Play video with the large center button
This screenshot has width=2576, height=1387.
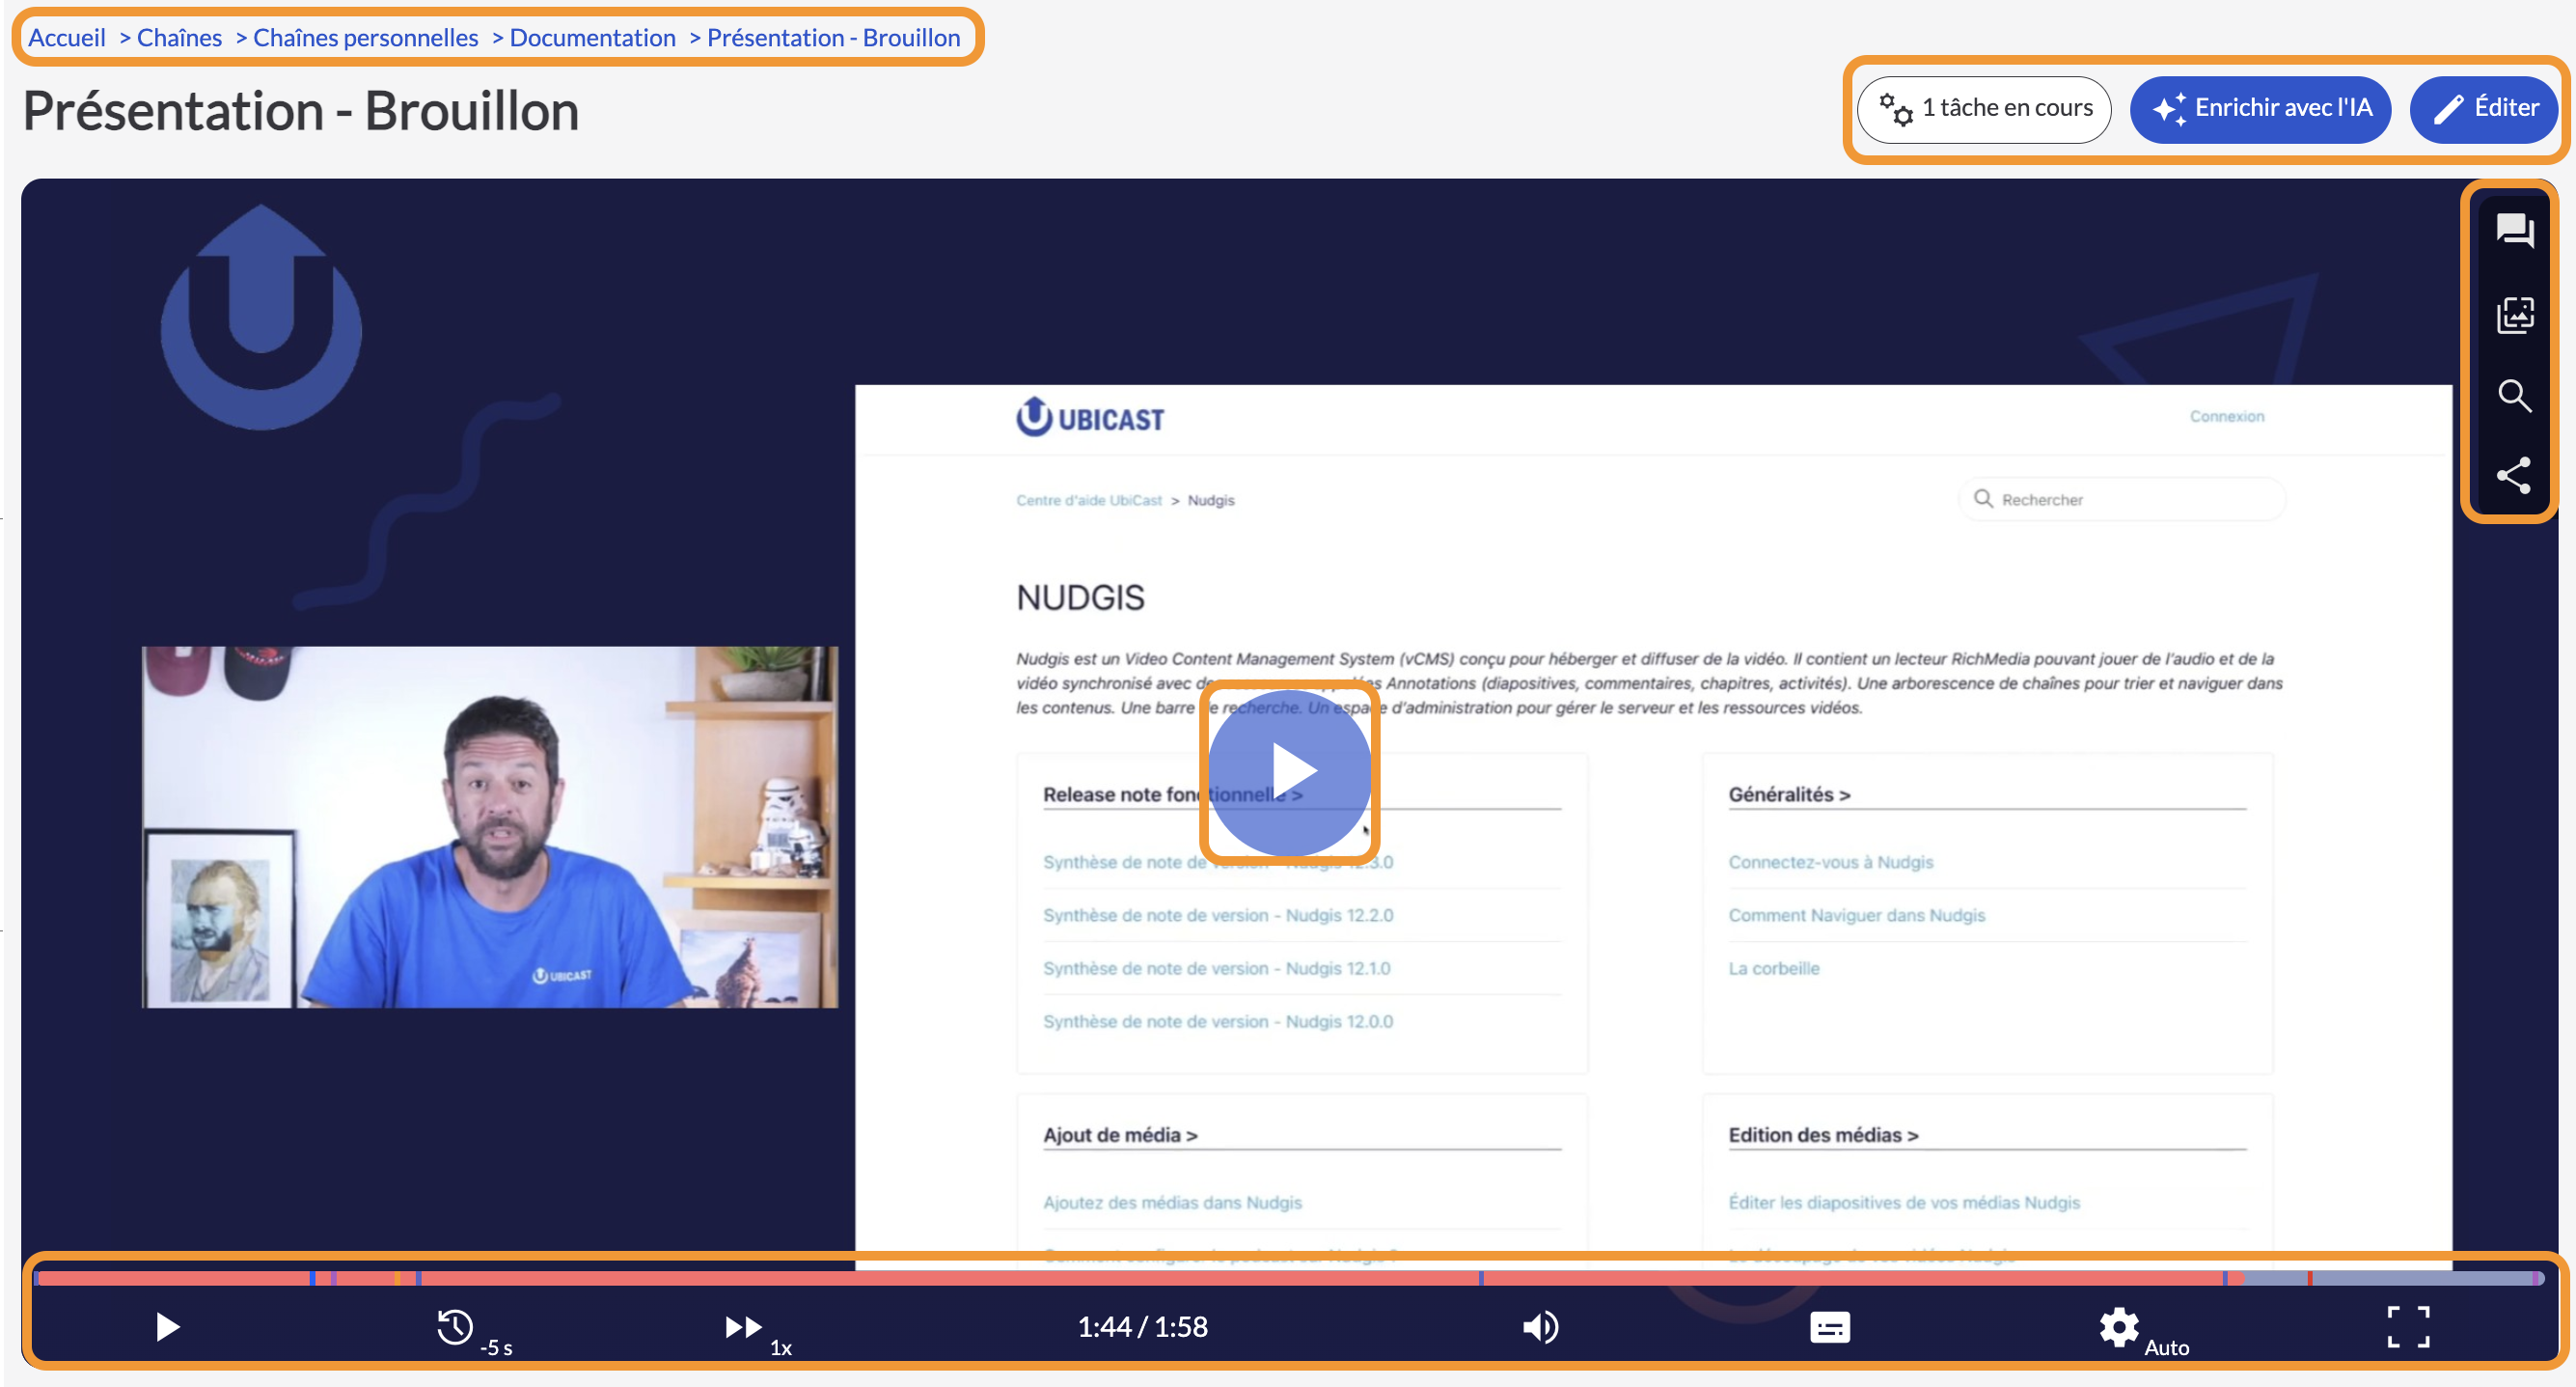click(1290, 771)
